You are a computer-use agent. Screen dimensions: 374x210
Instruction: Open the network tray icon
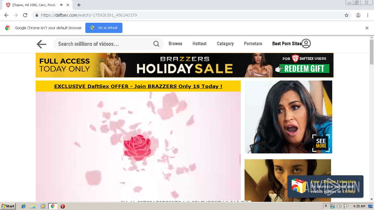point(332,206)
